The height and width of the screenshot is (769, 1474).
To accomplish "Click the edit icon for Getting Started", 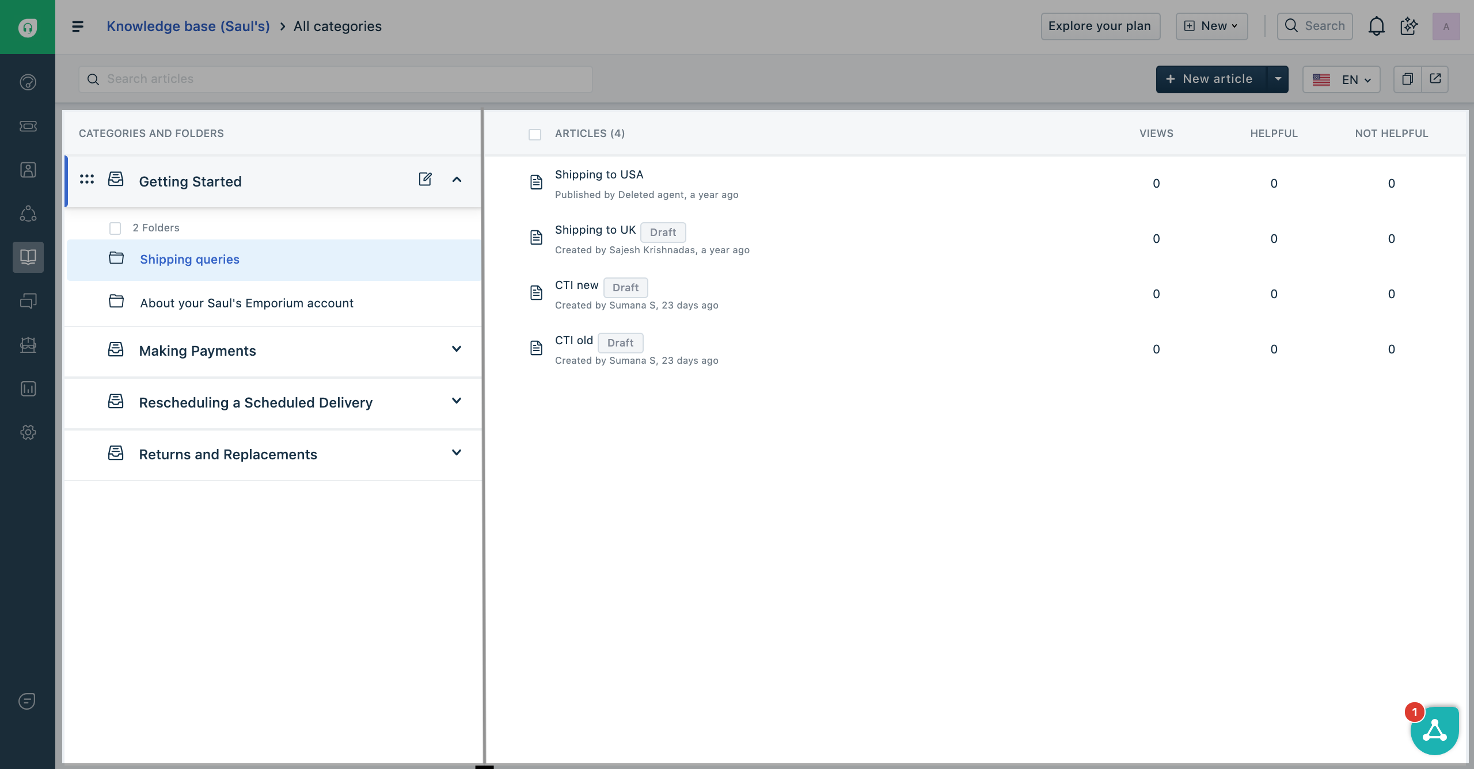I will 425,179.
